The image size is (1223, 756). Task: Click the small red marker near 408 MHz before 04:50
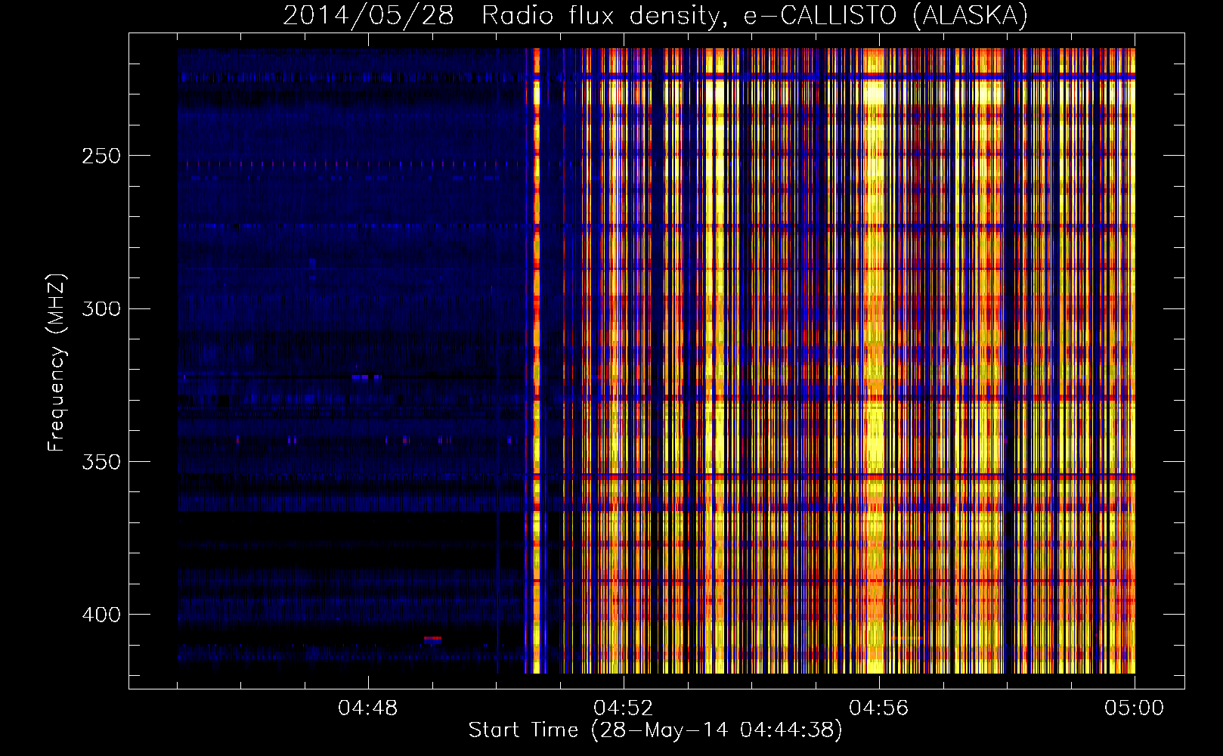432,639
